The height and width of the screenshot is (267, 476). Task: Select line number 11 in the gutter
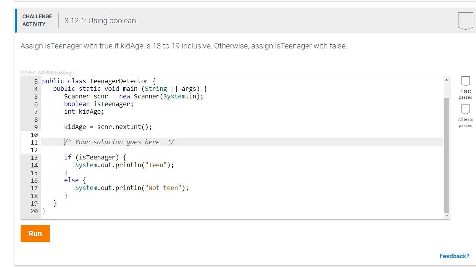pos(34,142)
